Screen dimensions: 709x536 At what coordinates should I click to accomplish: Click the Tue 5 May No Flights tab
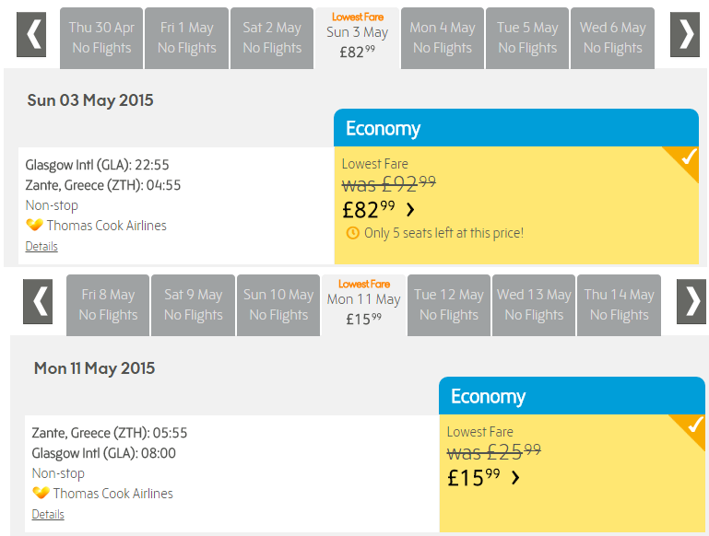pos(527,39)
